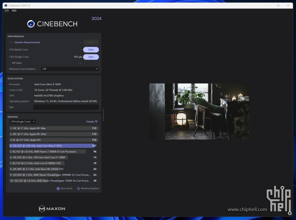Viewport: 296px width, 220px height.
Task: Start the CPU (Single Core) benchmark
Action: coord(91,57)
